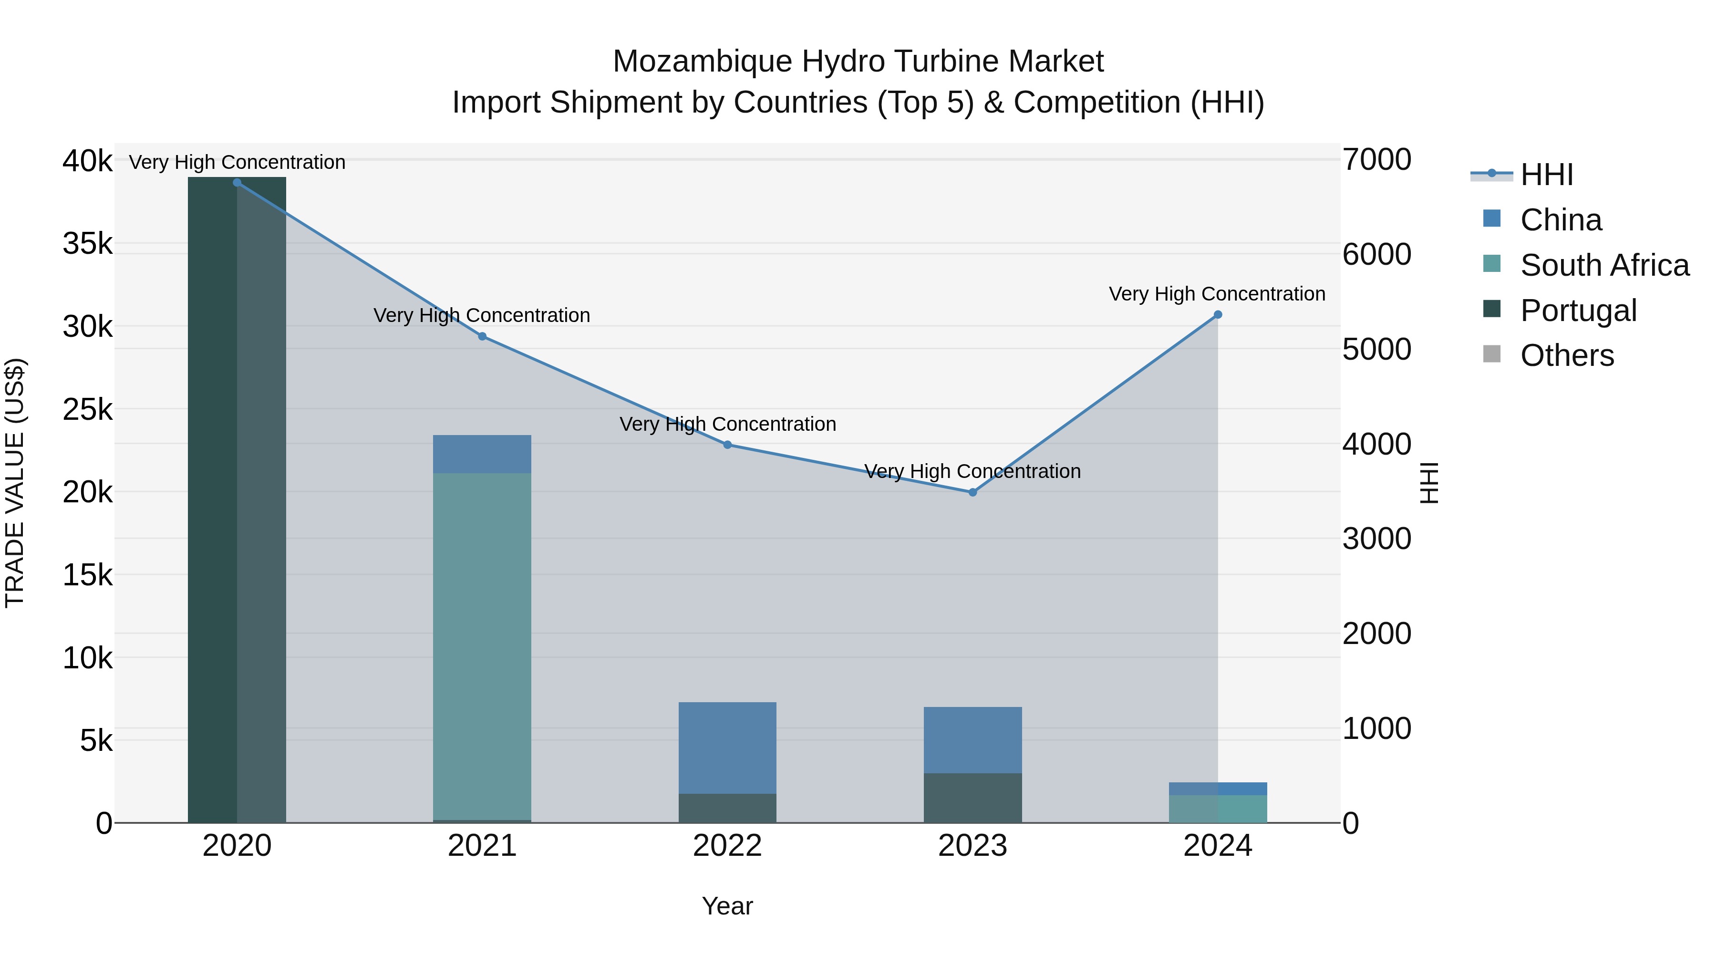The width and height of the screenshot is (1717, 966).
Task: Click the rotated HHI right axis title
Action: point(1430,483)
